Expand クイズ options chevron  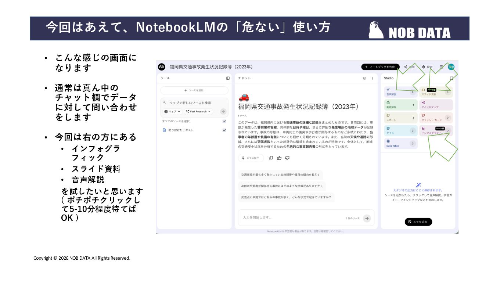coord(413,131)
